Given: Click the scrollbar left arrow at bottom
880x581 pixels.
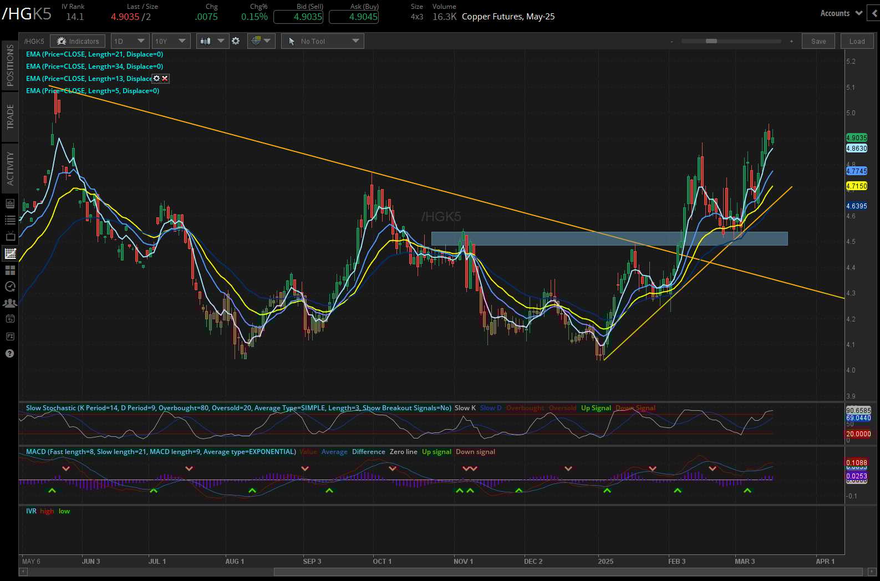Looking at the screenshot, I should click(x=22, y=572).
